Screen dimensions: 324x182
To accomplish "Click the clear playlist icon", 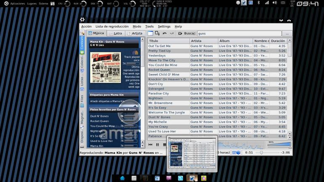I will coord(151,33).
